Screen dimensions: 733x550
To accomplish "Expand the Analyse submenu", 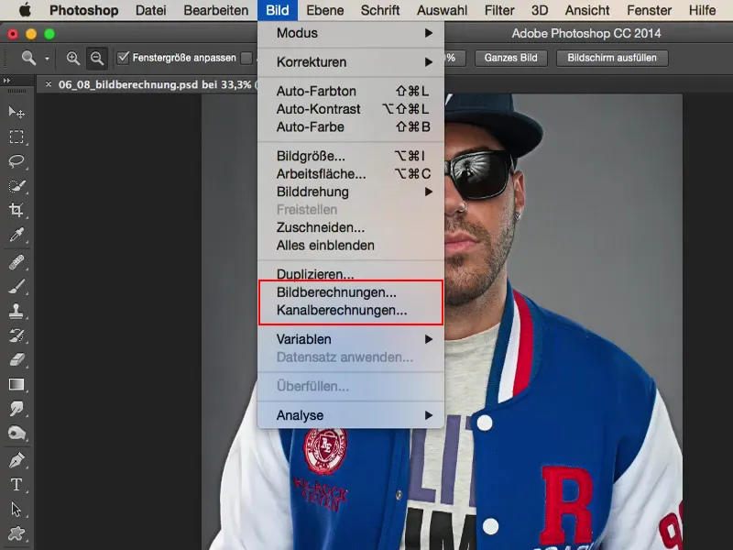I will [351, 415].
